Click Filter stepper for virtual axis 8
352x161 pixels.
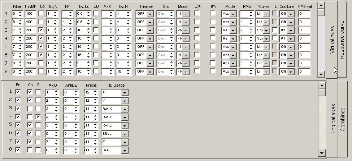(x=21, y=72)
